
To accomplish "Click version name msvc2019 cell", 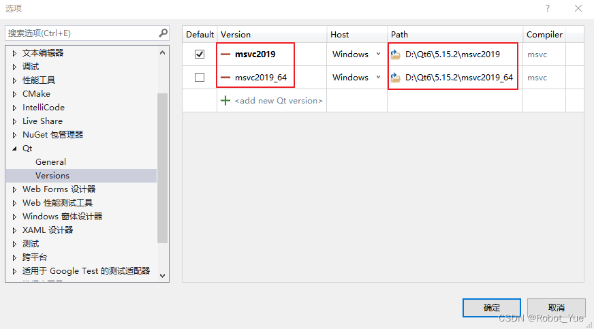I will 255,54.
